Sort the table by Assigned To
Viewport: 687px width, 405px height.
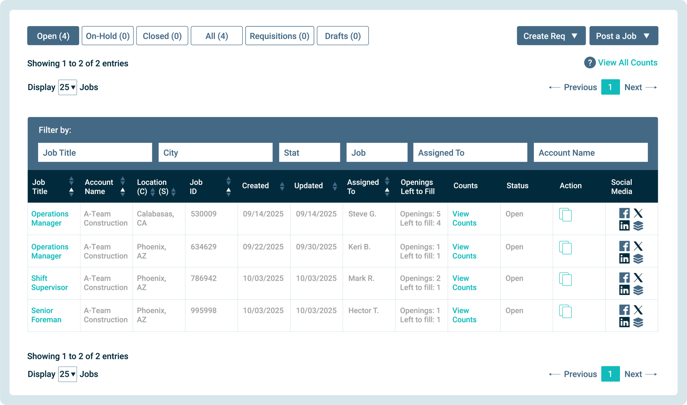point(387,187)
